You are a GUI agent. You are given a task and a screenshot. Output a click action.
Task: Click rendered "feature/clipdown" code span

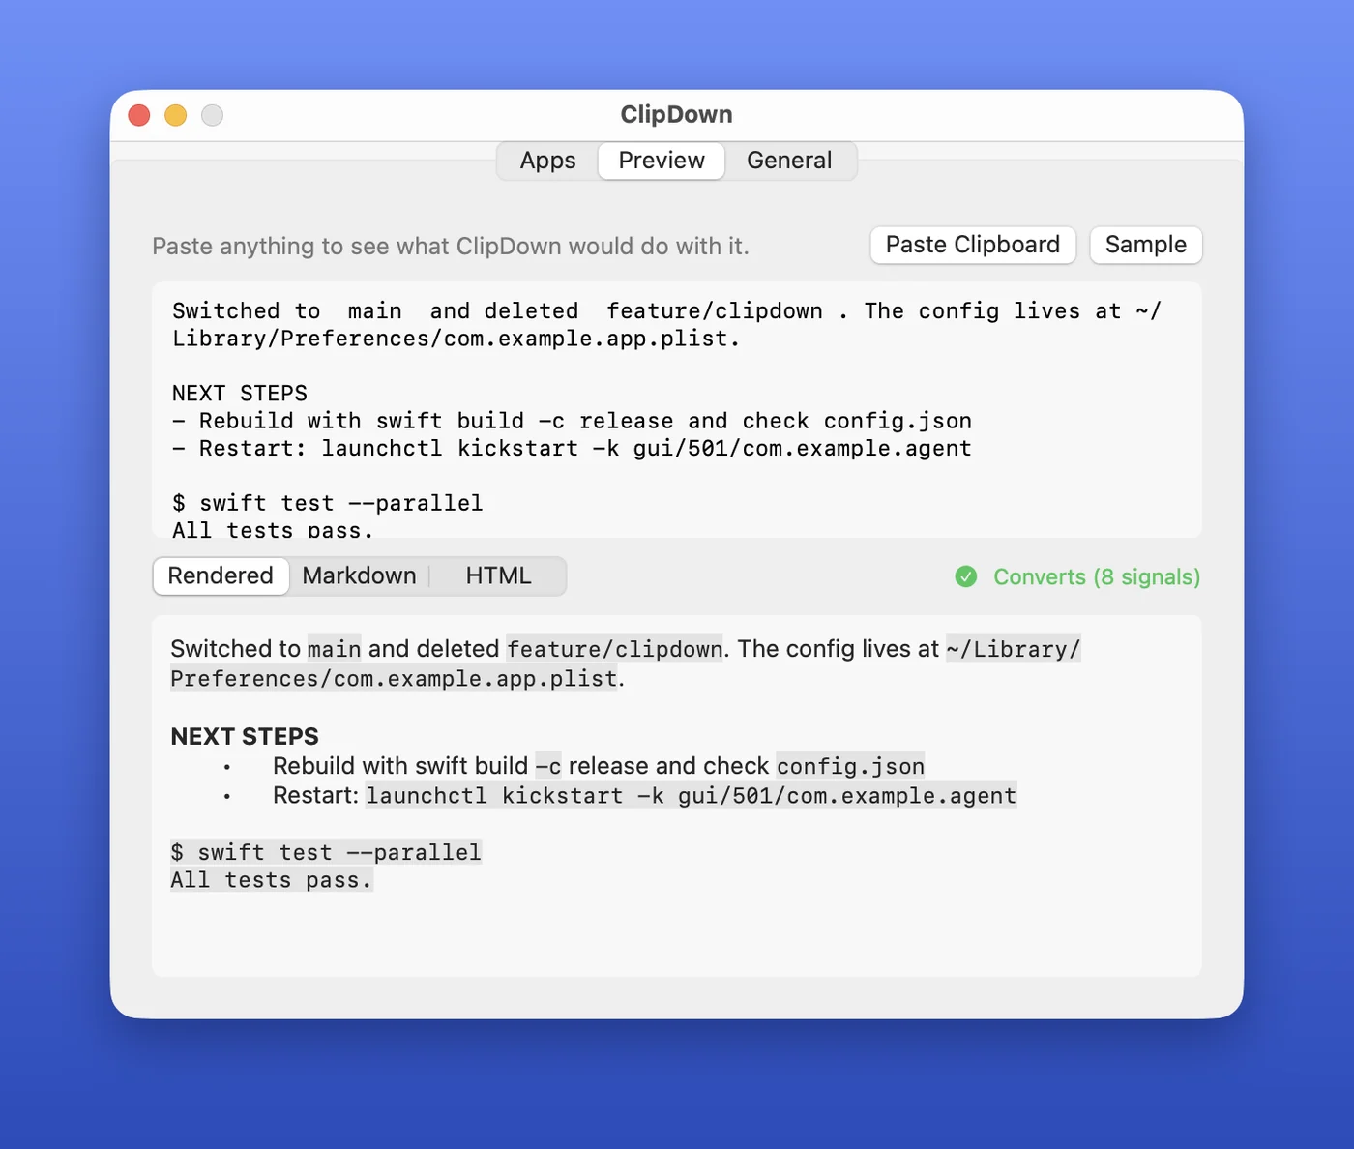[x=614, y=649]
